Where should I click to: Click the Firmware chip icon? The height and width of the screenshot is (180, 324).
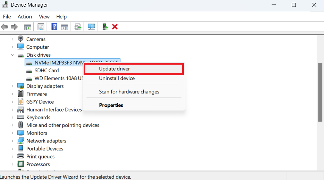[x=21, y=94]
